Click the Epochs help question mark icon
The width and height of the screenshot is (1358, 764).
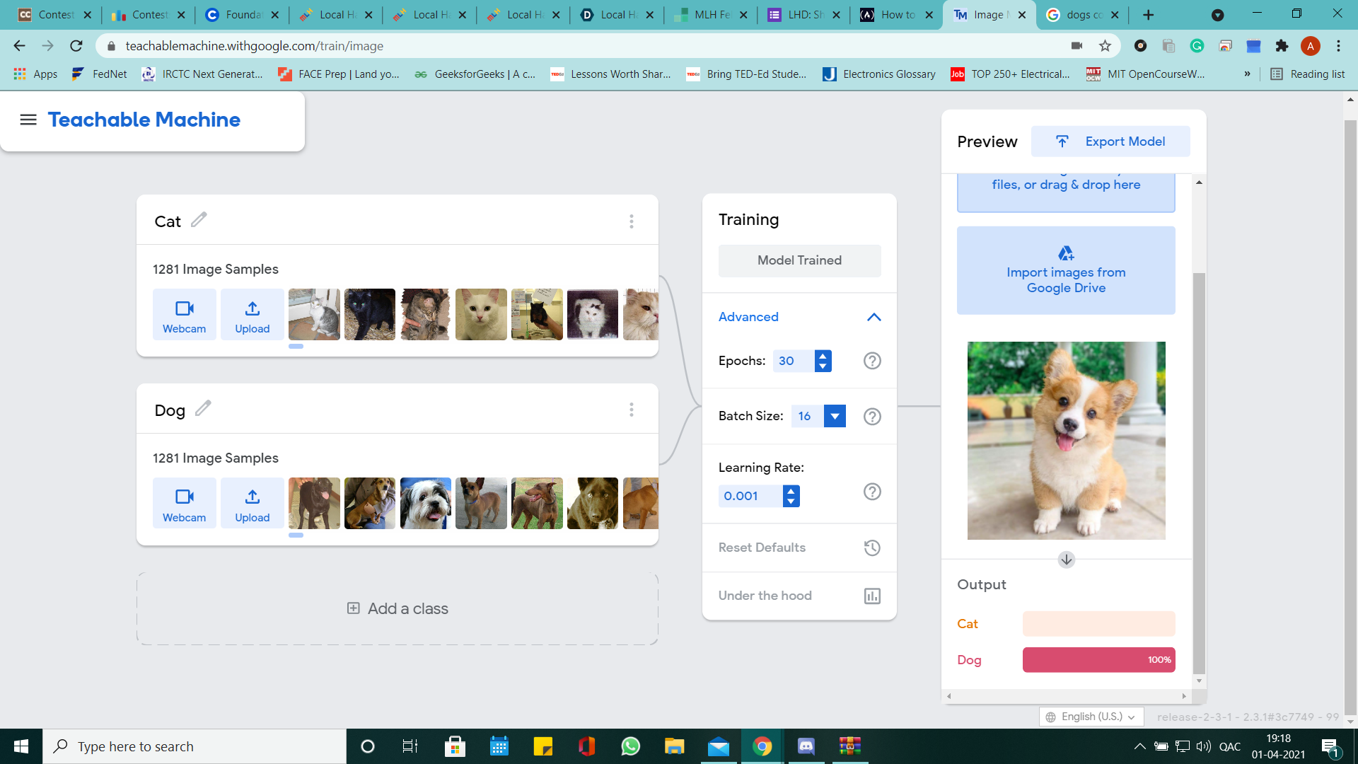[872, 361]
